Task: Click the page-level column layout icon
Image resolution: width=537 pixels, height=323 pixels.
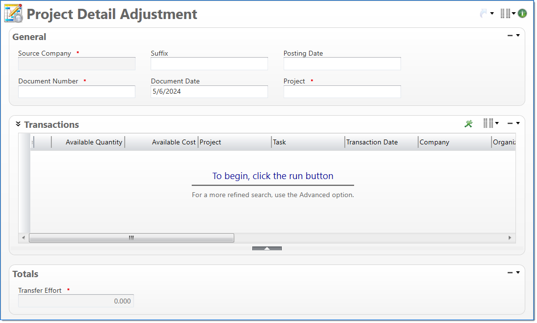Action: tap(505, 14)
